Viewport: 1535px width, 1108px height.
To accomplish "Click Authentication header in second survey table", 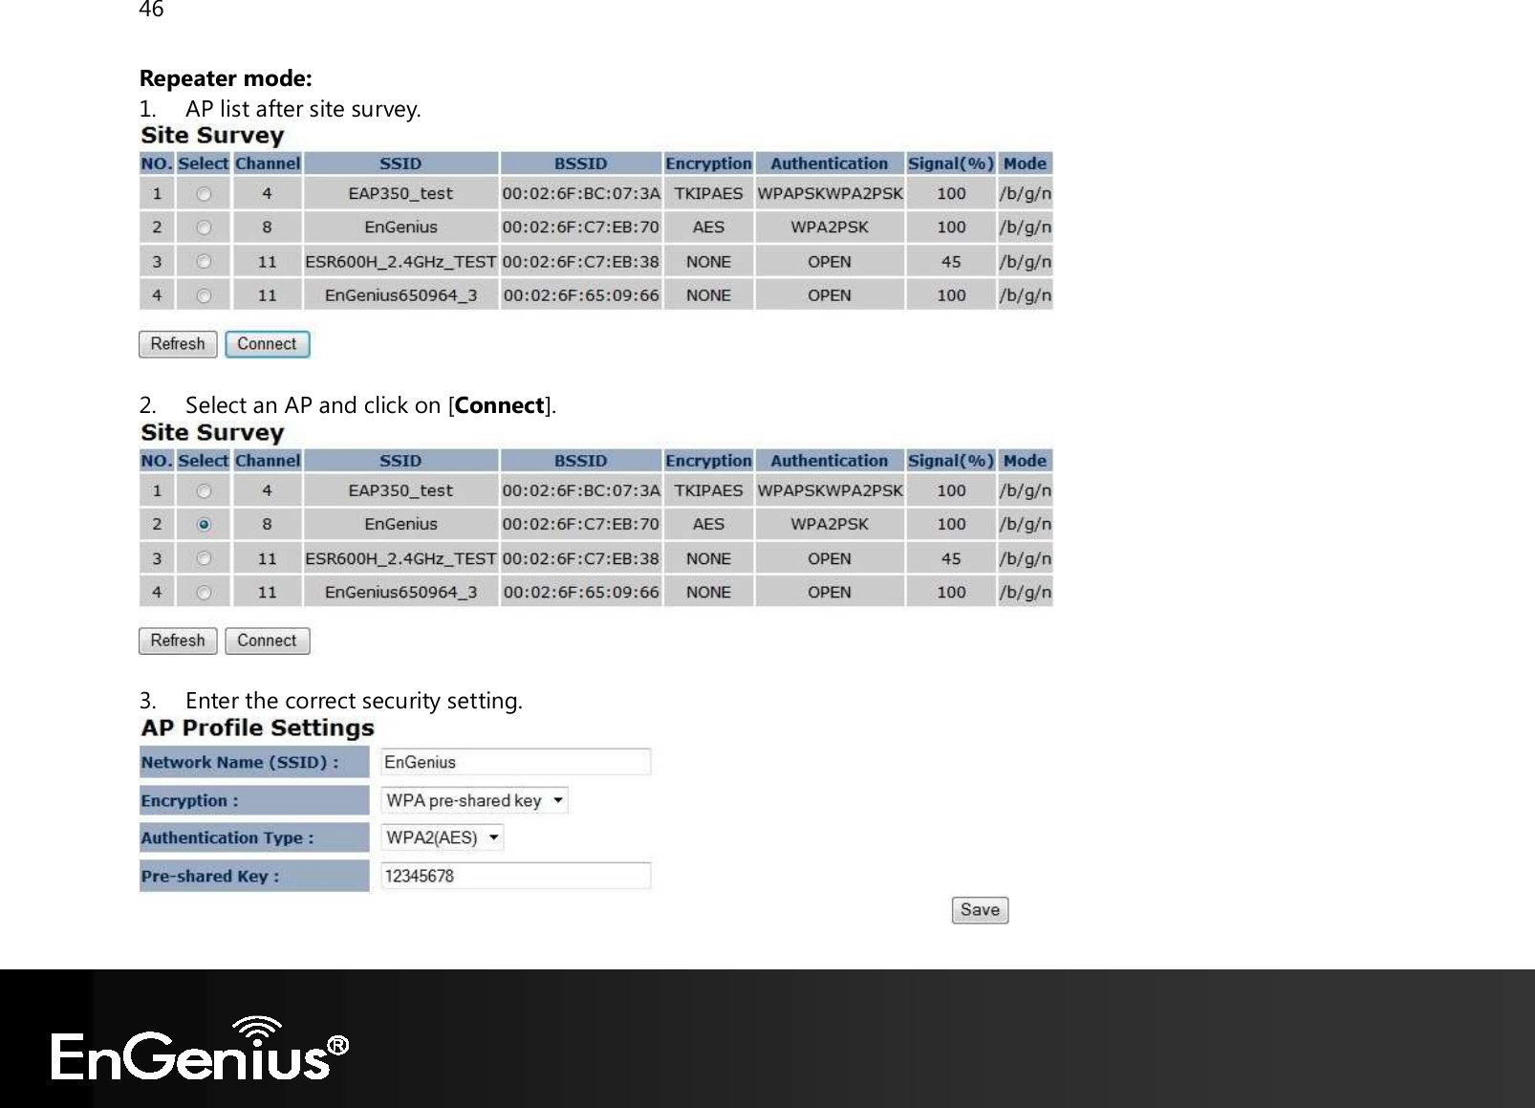I will [x=830, y=461].
